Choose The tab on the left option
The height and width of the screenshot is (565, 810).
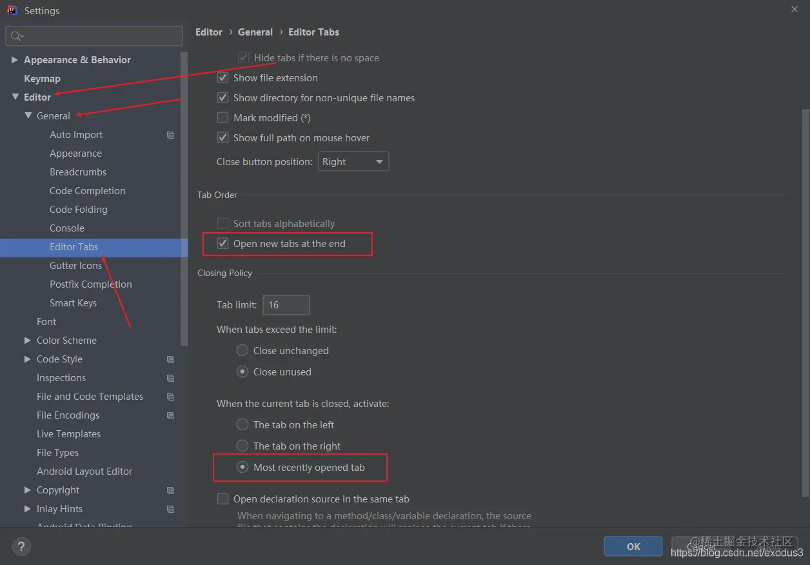pos(242,424)
